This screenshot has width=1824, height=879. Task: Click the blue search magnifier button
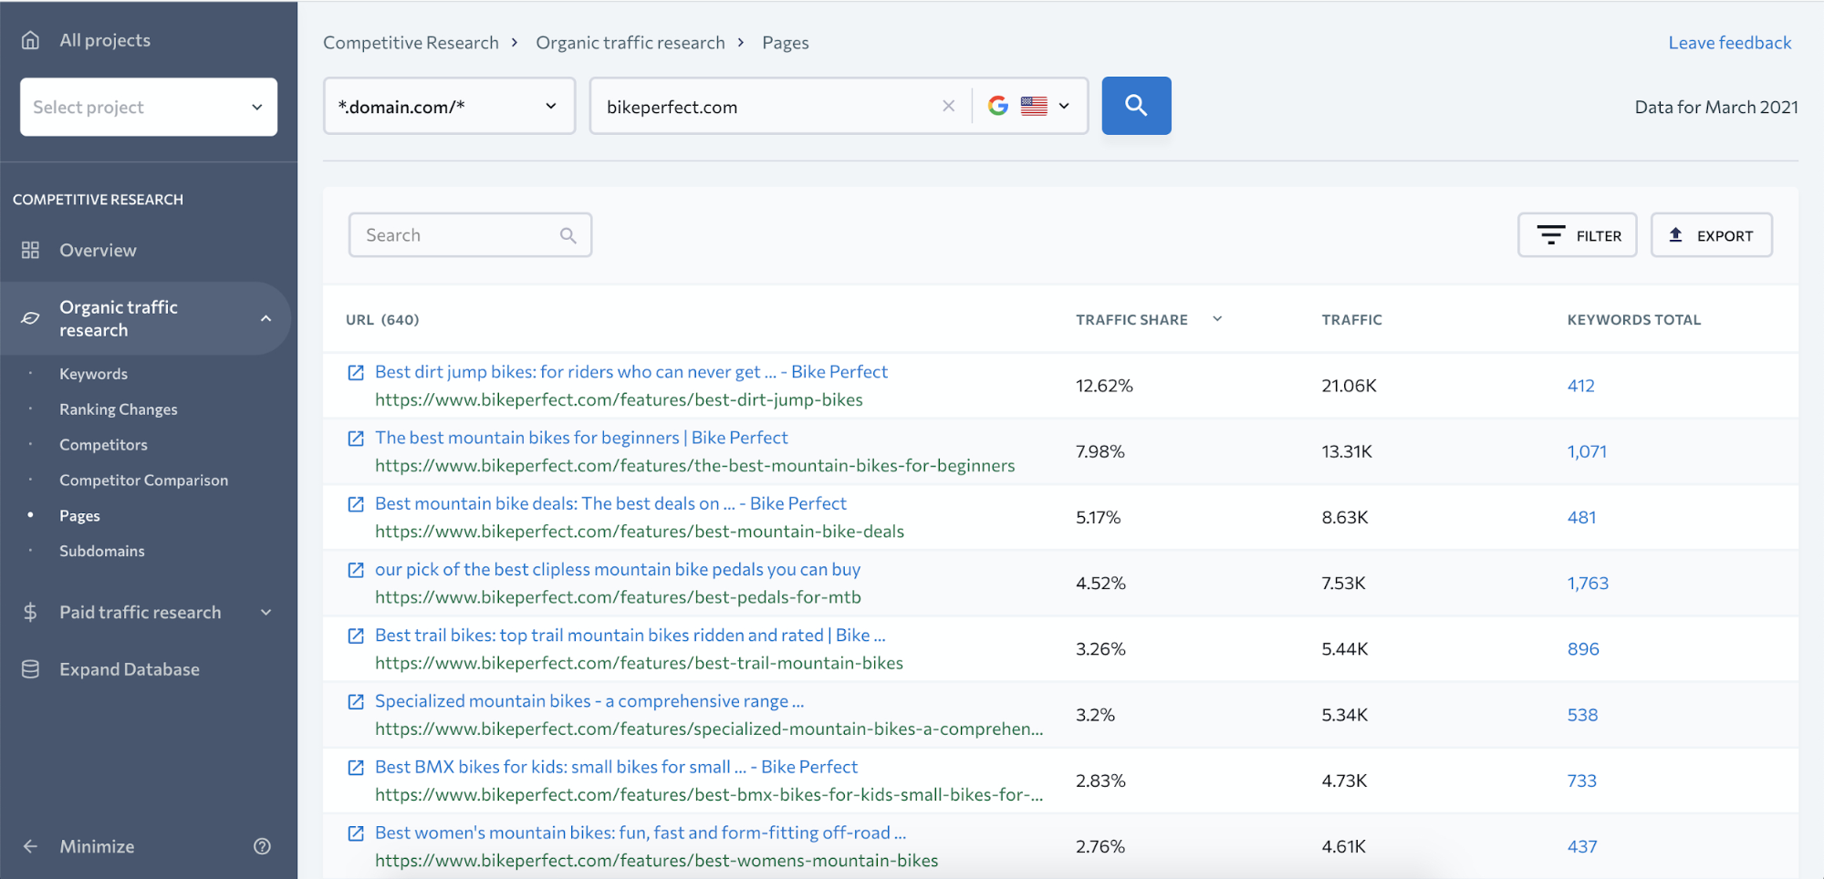[x=1135, y=106]
